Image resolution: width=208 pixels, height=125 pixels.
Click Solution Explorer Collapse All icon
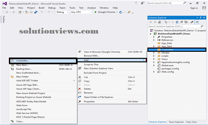click(182, 22)
